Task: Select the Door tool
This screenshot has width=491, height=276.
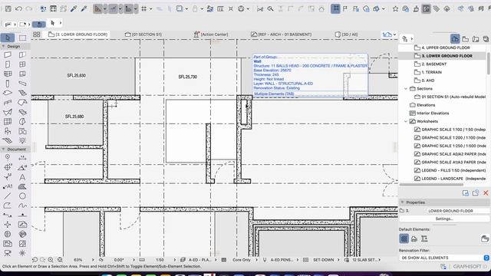Action: click(8, 64)
